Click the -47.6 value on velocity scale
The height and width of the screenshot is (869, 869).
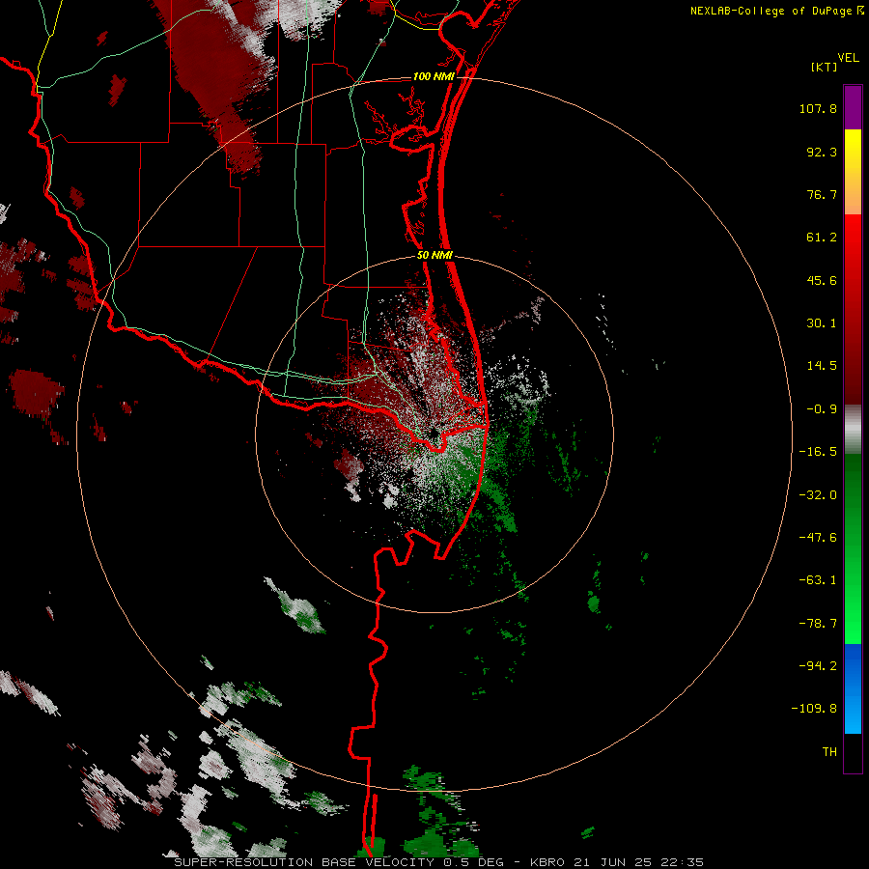point(818,538)
